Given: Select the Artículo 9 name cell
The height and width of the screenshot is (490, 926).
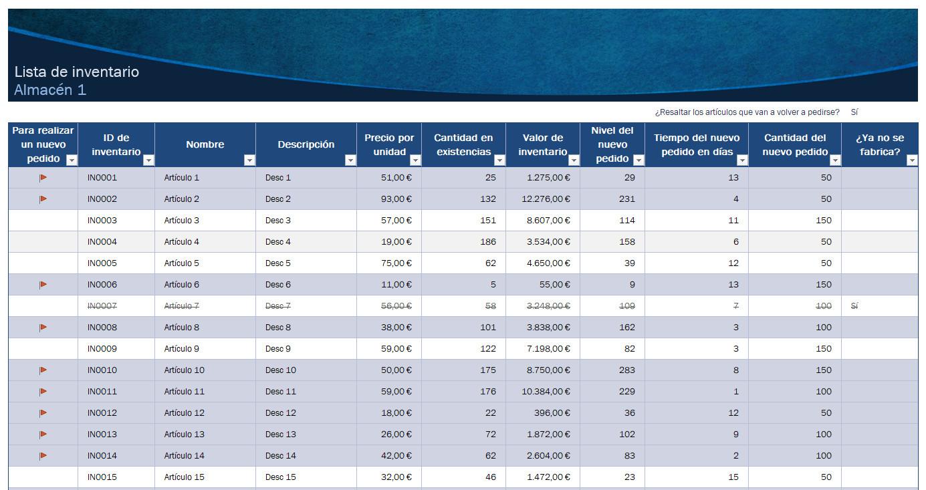Looking at the screenshot, I should point(182,349).
